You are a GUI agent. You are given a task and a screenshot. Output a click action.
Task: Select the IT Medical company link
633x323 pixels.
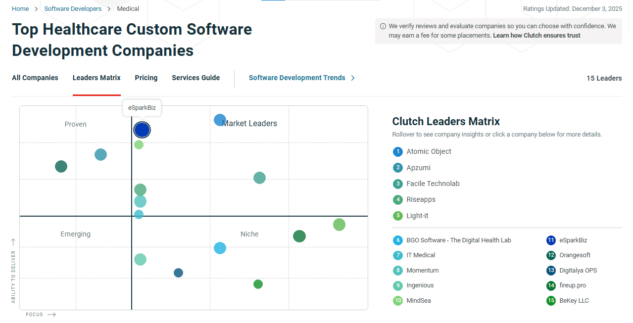pyautogui.click(x=421, y=255)
